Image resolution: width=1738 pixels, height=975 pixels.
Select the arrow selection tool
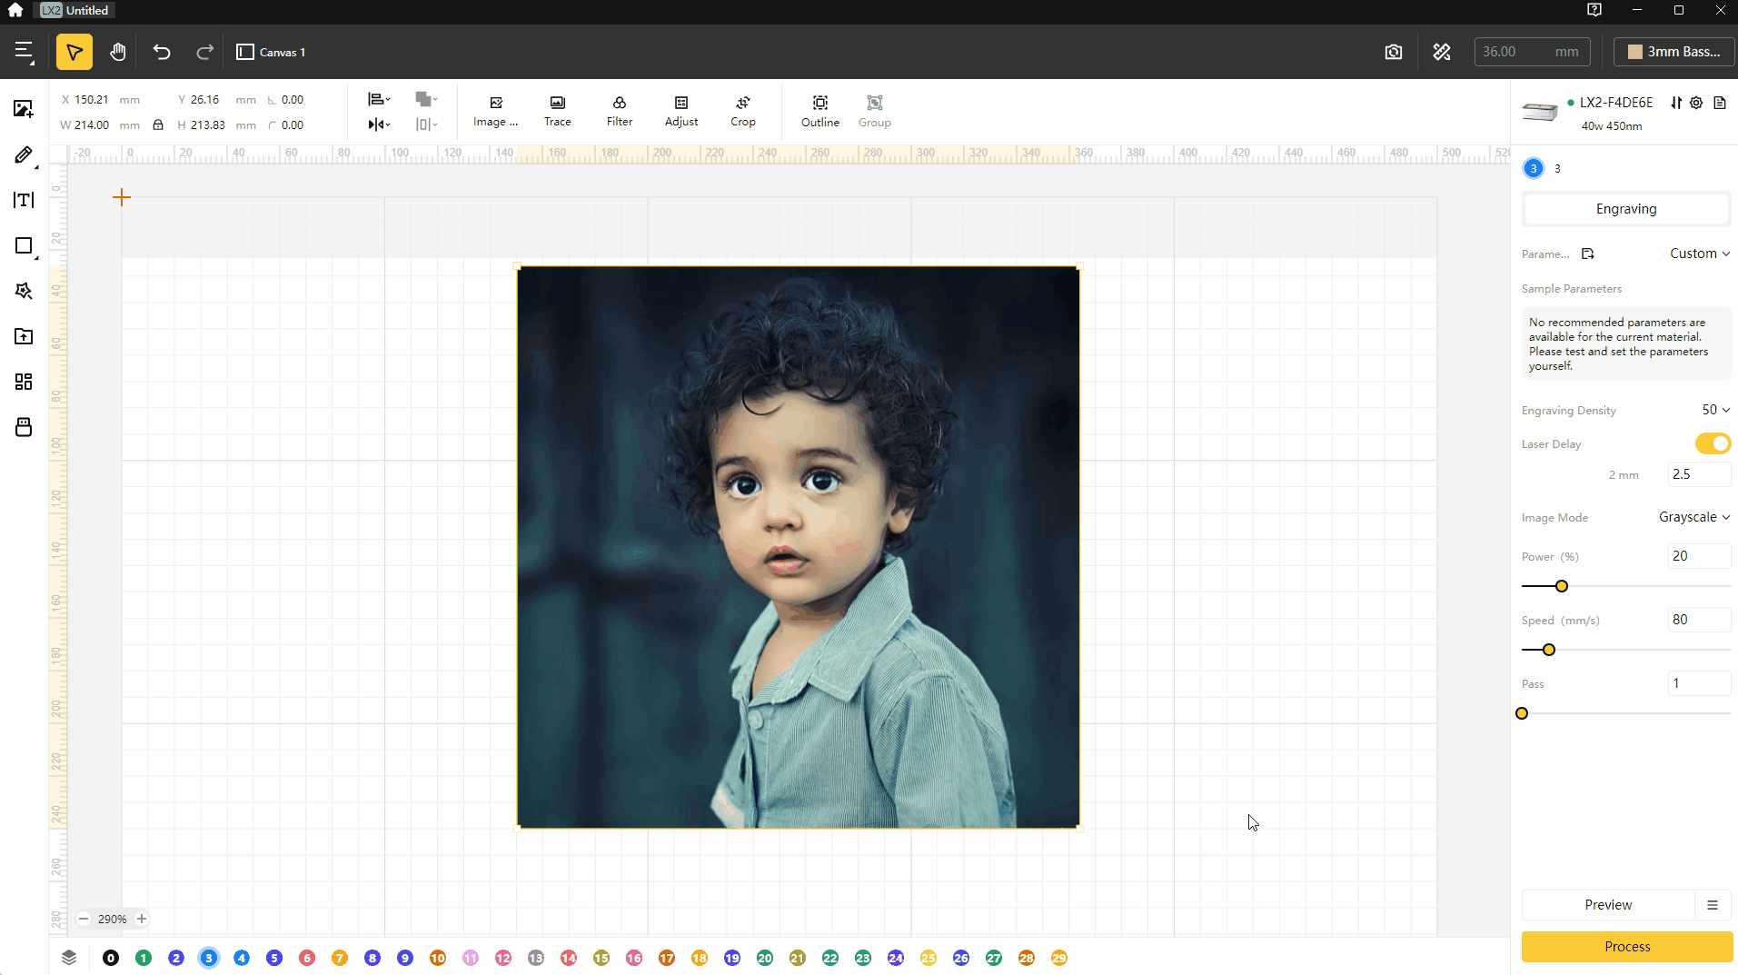click(74, 52)
